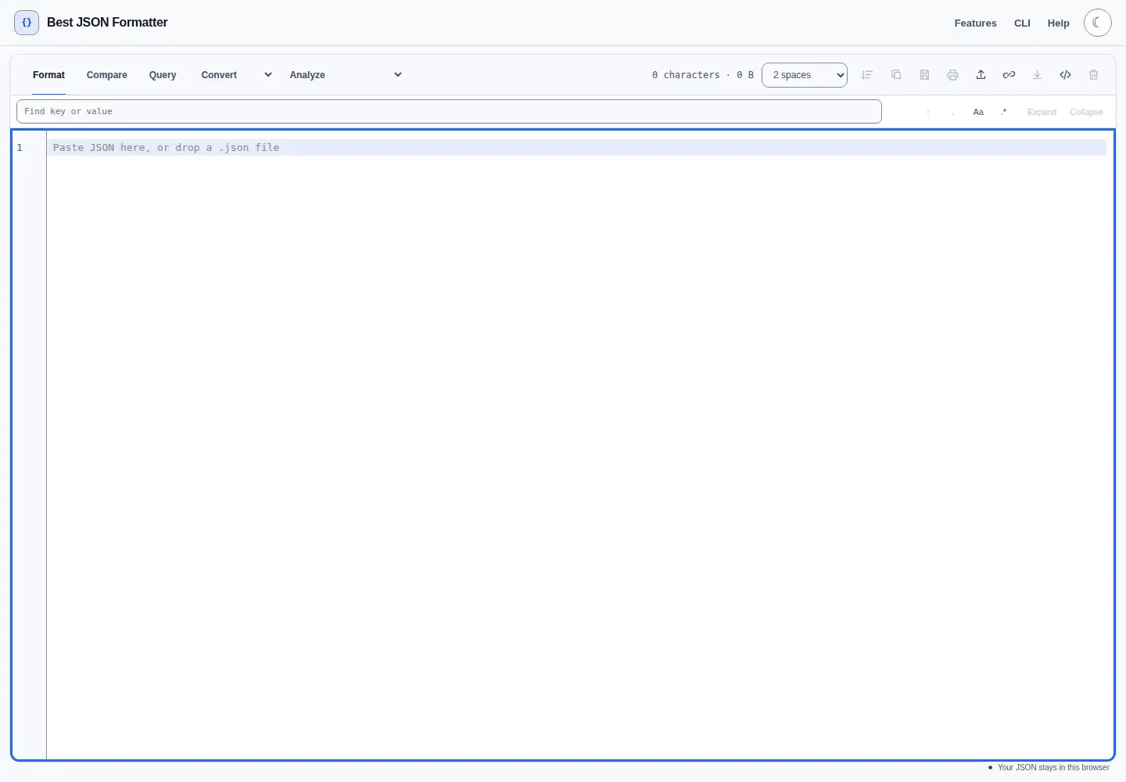Click the trash clear icon
This screenshot has height=782, width=1126.
[1093, 75]
